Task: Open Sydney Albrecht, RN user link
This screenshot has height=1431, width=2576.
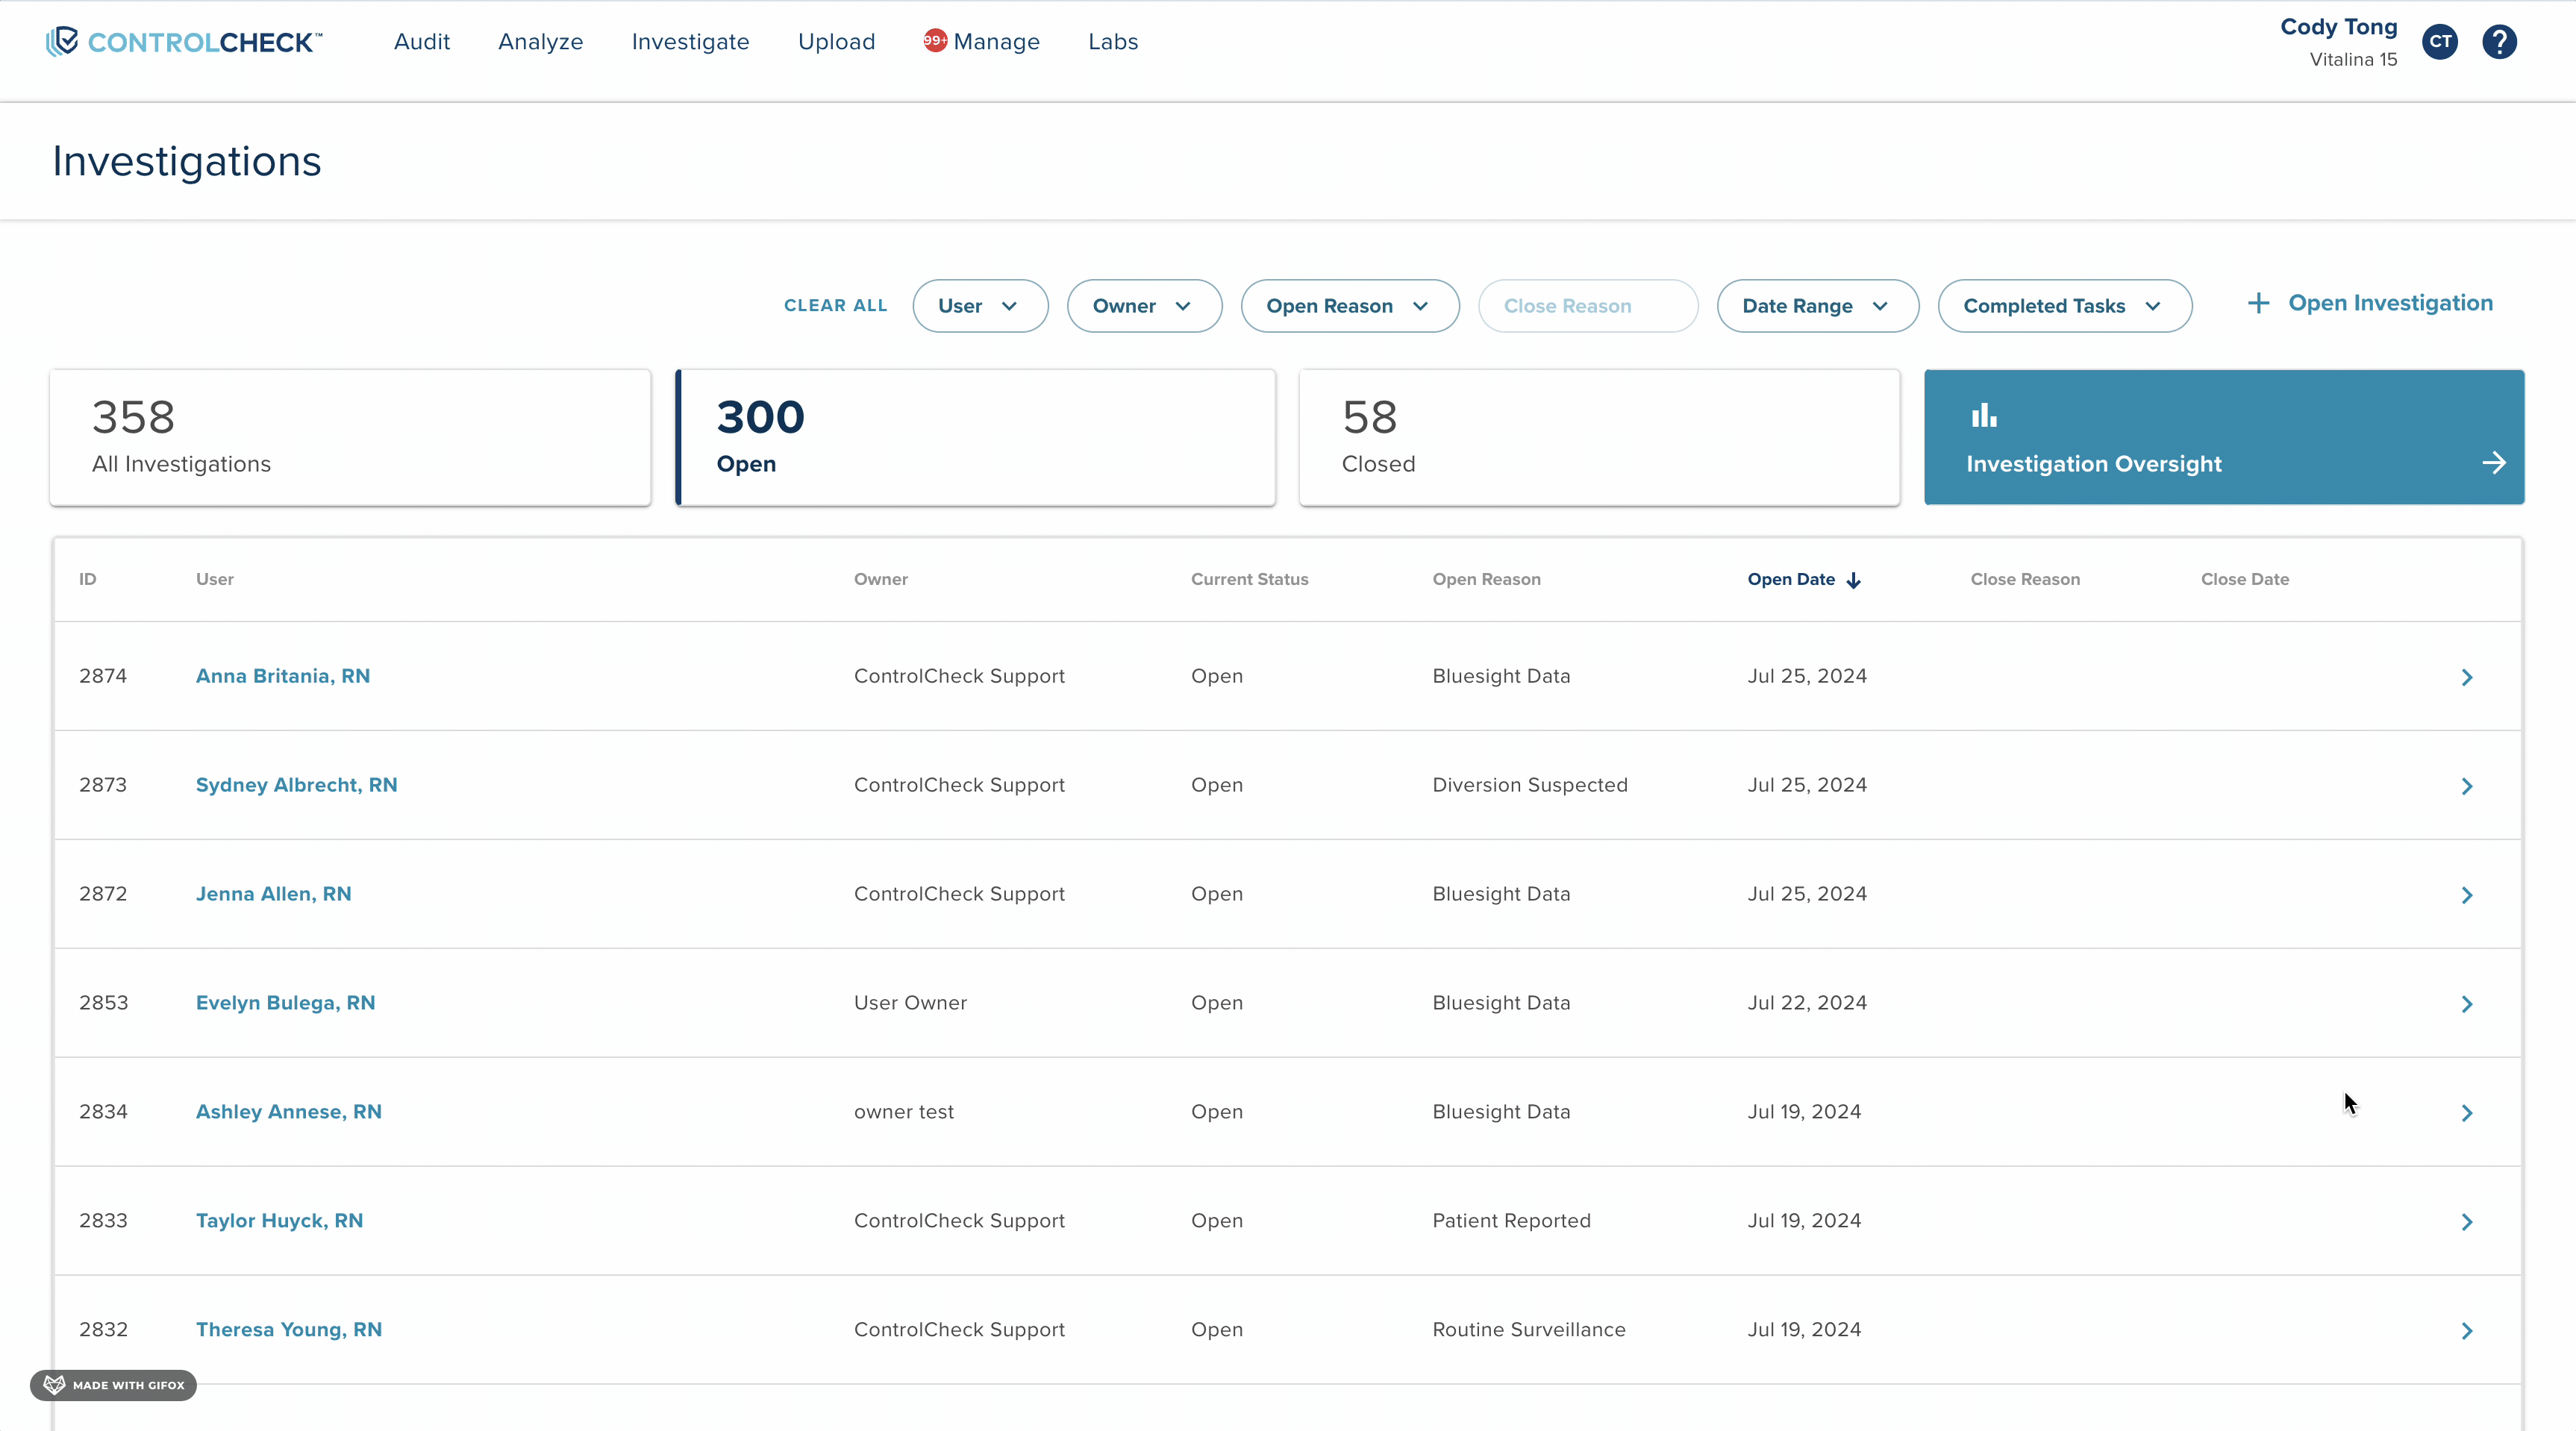Action: 296,785
